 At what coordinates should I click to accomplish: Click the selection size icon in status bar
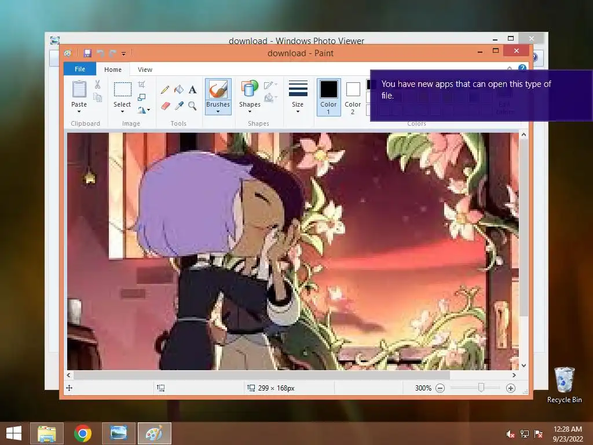click(x=161, y=388)
